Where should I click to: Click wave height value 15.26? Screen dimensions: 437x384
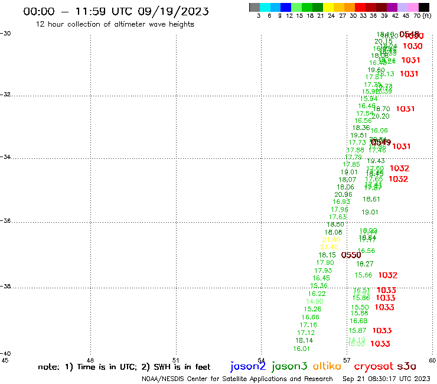312,309
